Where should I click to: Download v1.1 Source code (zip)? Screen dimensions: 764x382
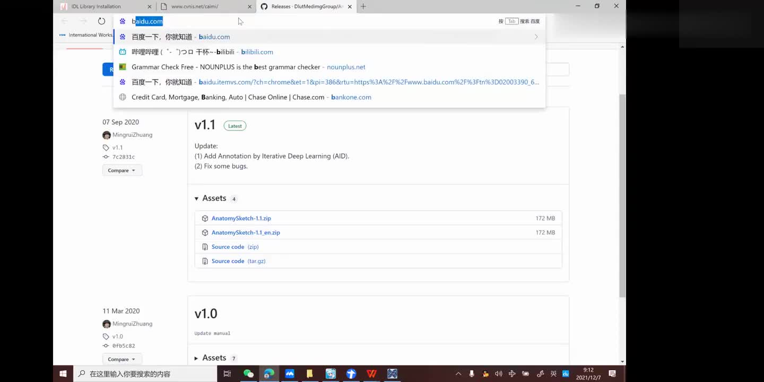[x=235, y=247]
